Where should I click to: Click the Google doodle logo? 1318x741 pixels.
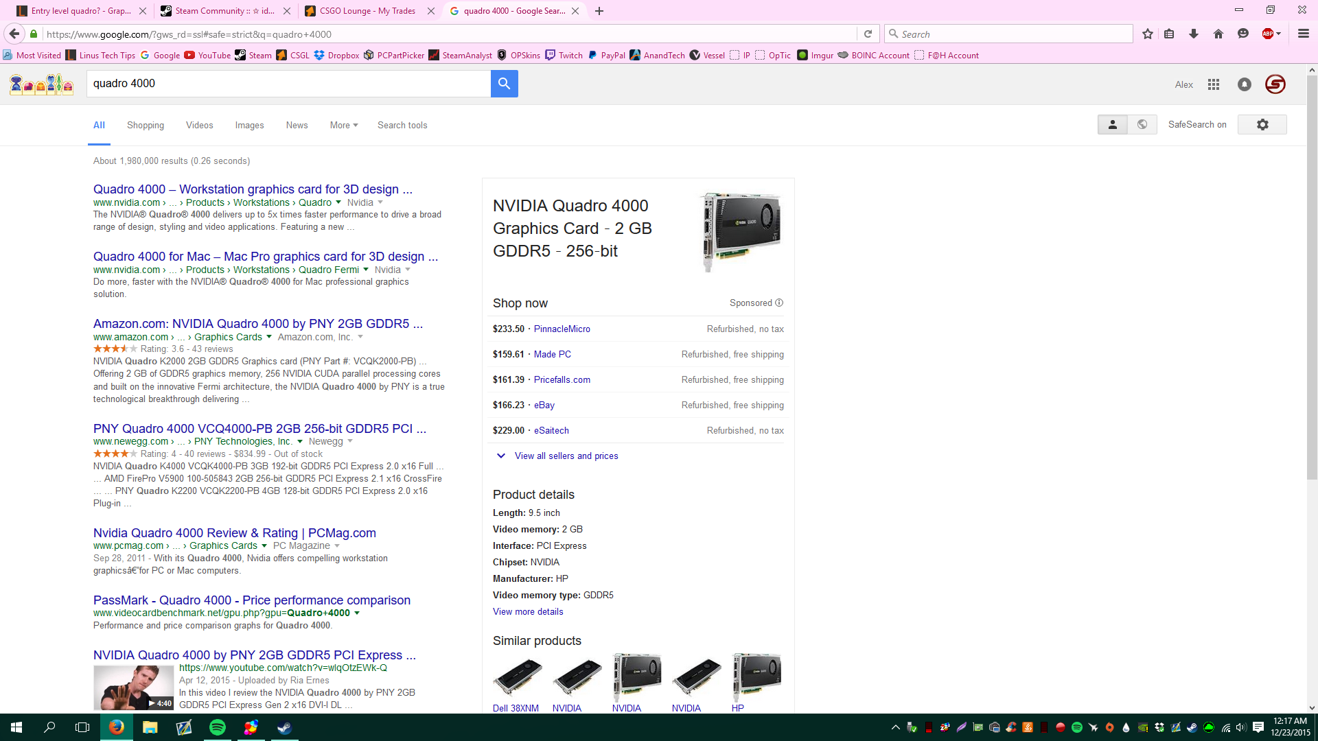(x=41, y=84)
